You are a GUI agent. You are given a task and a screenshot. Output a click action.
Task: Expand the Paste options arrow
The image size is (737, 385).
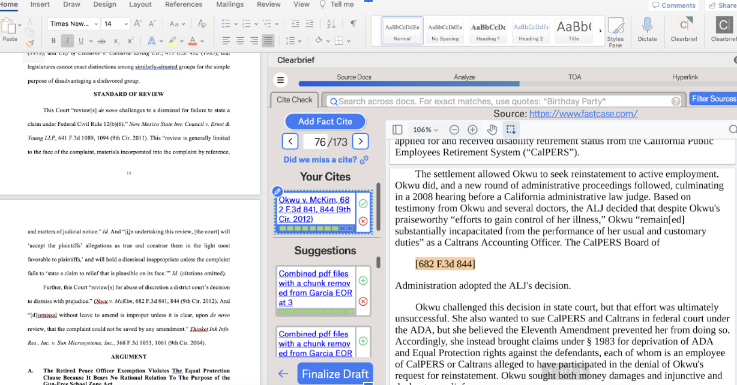click(20, 25)
